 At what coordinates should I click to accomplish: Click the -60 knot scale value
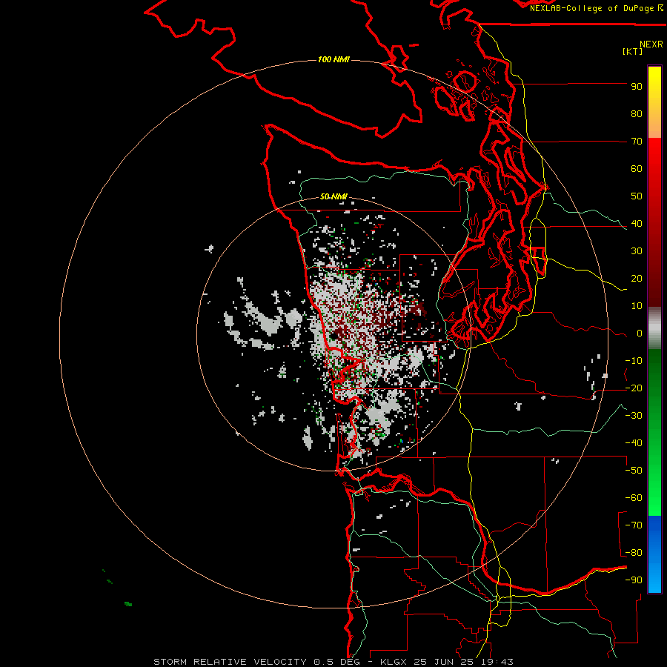[634, 498]
